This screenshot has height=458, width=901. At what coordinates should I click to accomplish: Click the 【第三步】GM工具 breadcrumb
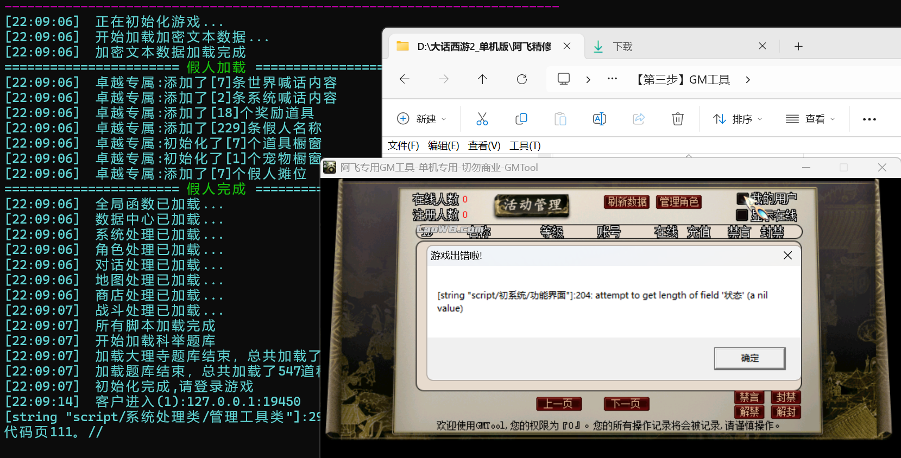coord(683,80)
